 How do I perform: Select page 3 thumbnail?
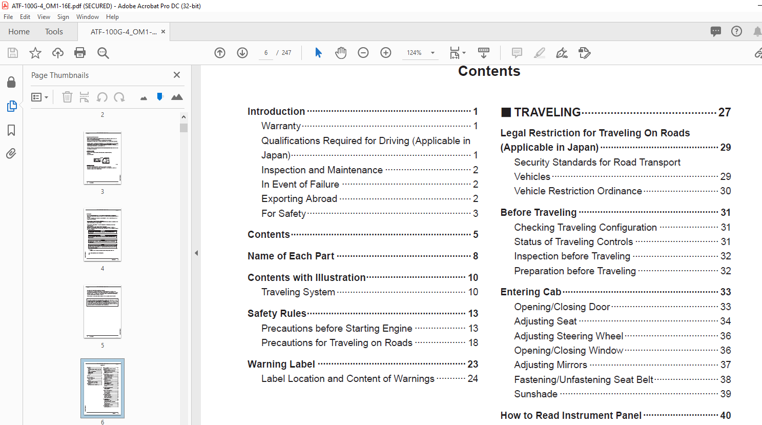pyautogui.click(x=102, y=158)
